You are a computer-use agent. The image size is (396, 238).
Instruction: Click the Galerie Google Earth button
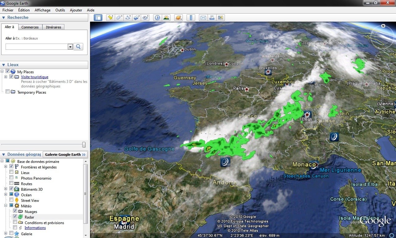(x=65, y=155)
